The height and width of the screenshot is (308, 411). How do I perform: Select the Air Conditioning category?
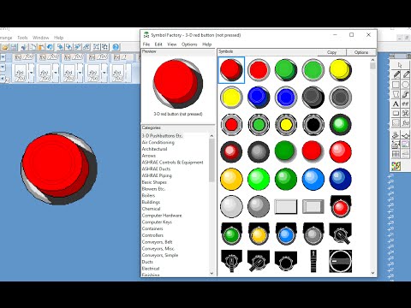[x=158, y=142]
